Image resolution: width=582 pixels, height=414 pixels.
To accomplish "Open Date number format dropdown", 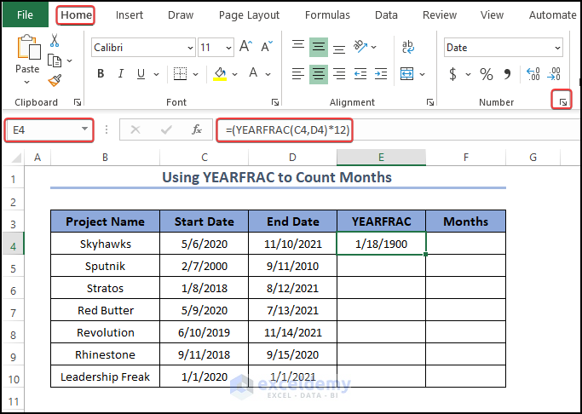I will (x=557, y=48).
